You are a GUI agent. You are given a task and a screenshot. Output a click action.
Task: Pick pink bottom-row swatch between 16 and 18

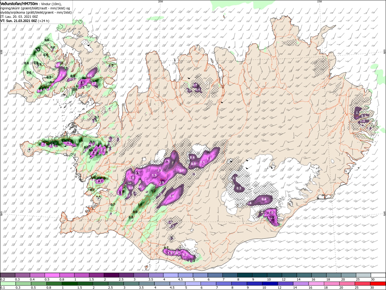[x=317, y=284]
